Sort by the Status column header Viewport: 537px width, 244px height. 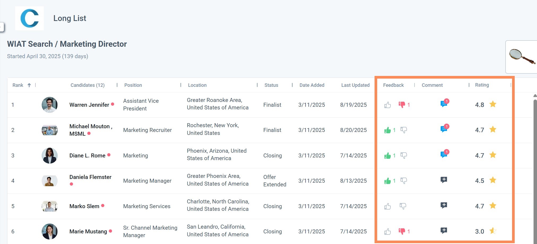pyautogui.click(x=271, y=85)
